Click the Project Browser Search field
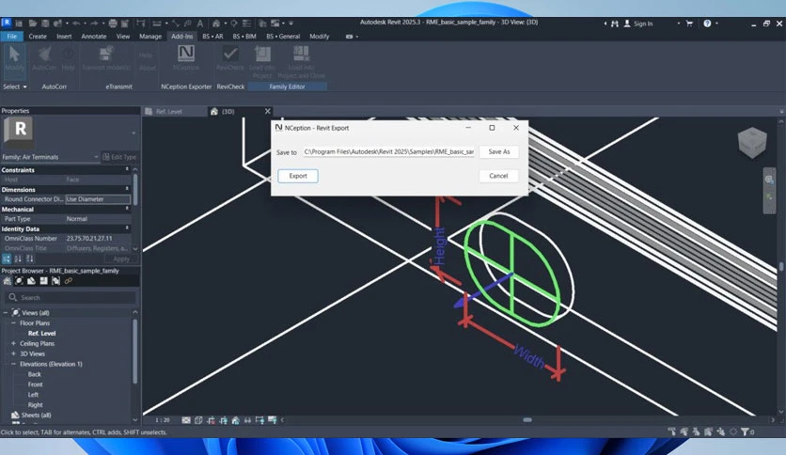Image resolution: width=786 pixels, height=455 pixels. point(71,298)
